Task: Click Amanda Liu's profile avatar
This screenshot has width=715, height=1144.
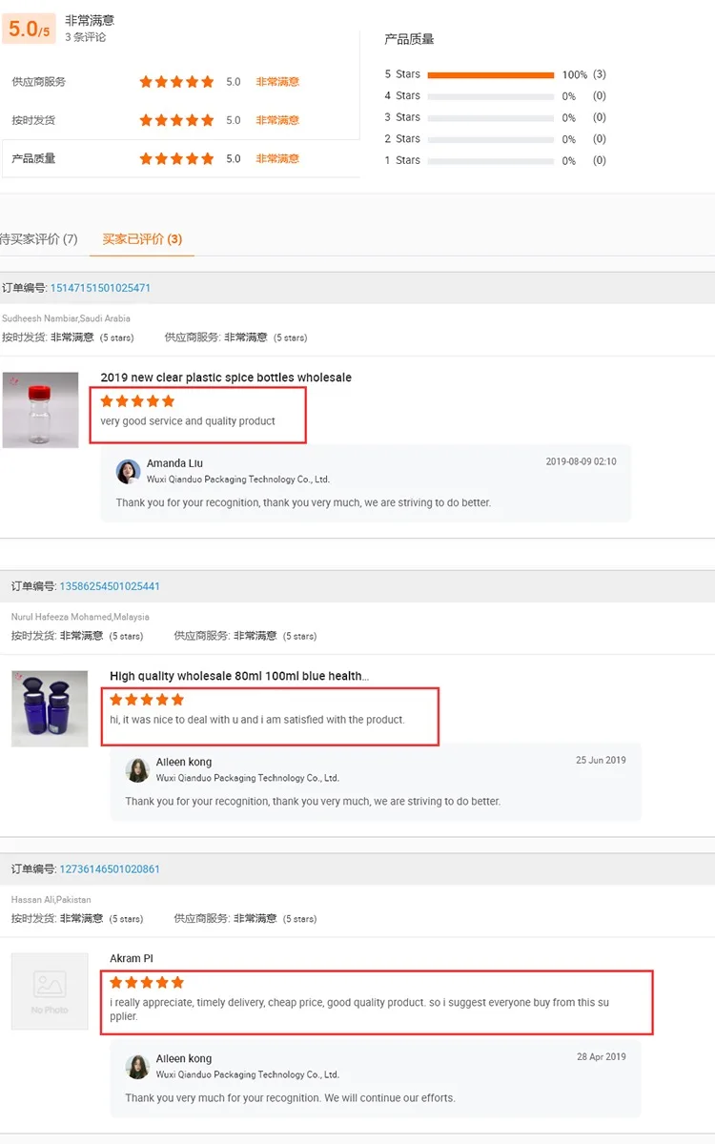Action: pos(129,471)
